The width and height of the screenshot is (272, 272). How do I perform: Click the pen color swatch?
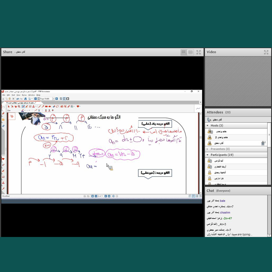23,110
